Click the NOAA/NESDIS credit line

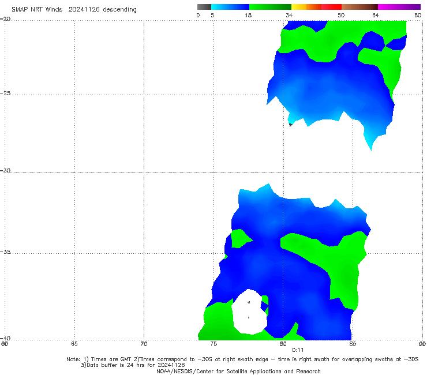(x=238, y=372)
